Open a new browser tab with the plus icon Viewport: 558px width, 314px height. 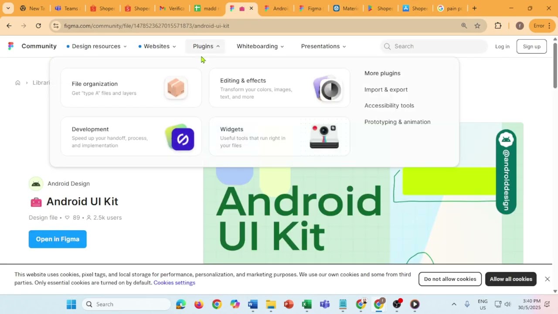pos(474,8)
